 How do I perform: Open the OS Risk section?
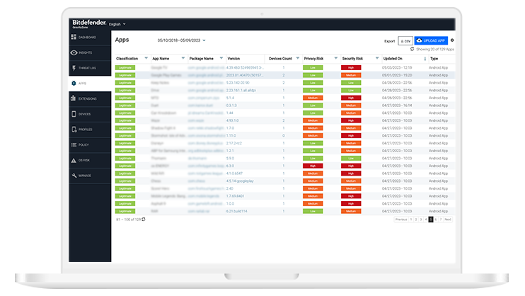pyautogui.click(x=87, y=160)
